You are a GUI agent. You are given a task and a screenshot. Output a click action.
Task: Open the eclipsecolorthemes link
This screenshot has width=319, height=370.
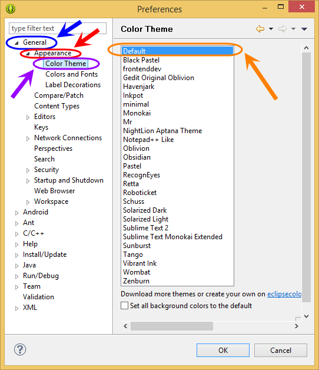pyautogui.click(x=284, y=294)
